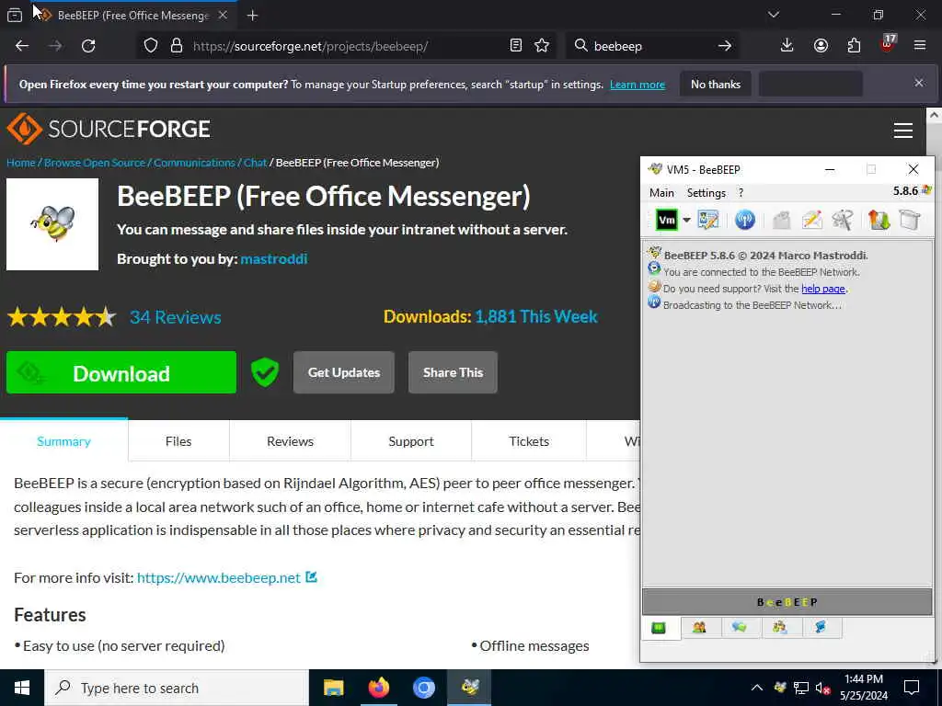Open the Learn more link in notification bar
The image size is (942, 706).
coord(638,85)
